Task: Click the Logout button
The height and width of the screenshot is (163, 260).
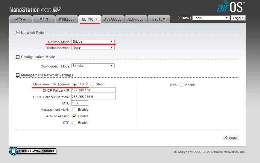Action: click(238, 18)
